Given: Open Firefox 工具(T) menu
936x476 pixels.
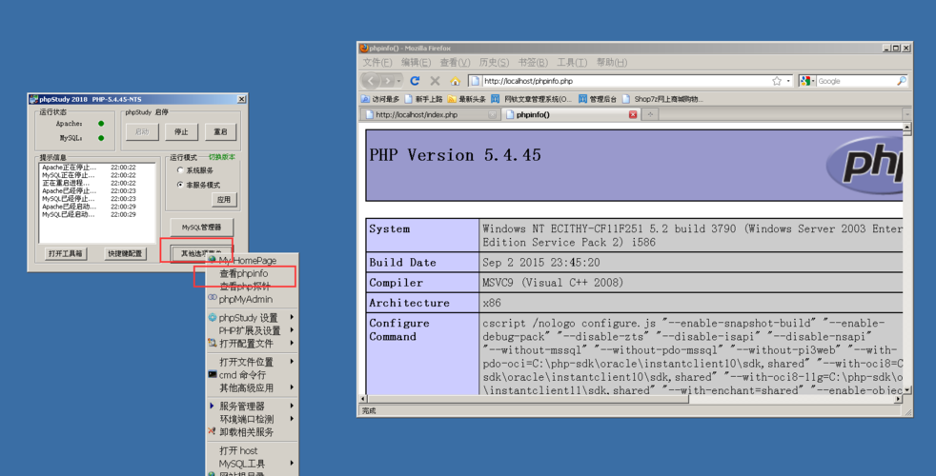Looking at the screenshot, I should [572, 62].
